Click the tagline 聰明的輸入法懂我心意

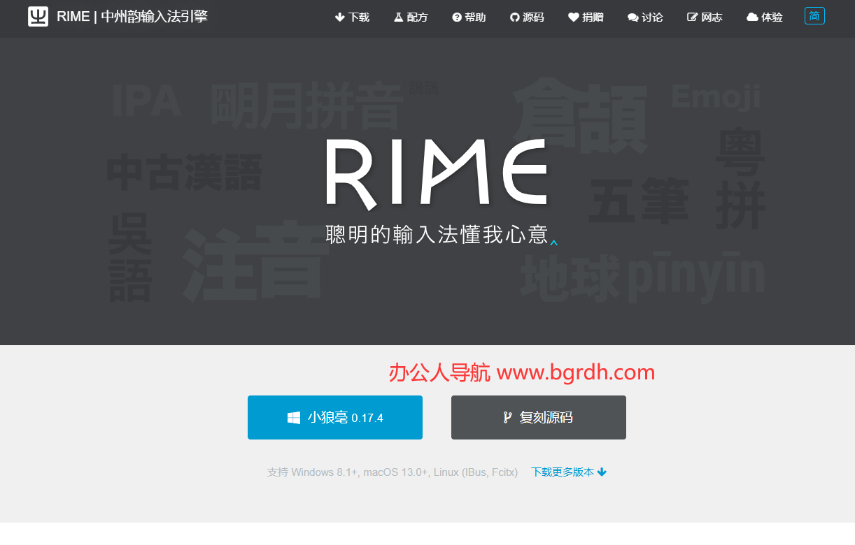[x=437, y=235]
